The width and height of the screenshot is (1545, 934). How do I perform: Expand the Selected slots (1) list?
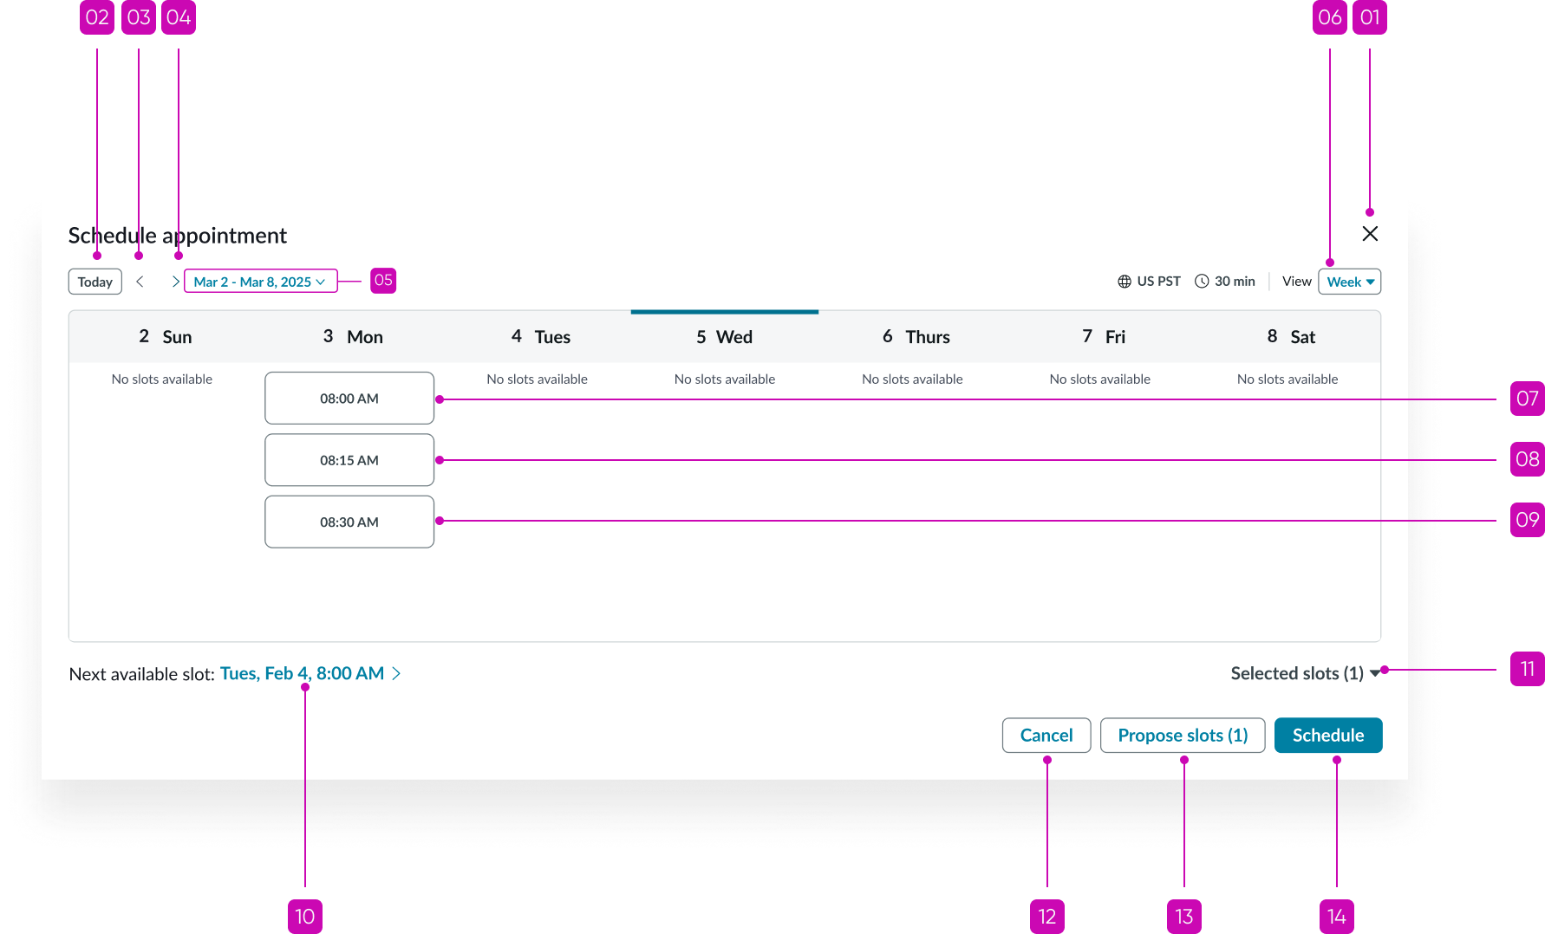pyautogui.click(x=1297, y=673)
